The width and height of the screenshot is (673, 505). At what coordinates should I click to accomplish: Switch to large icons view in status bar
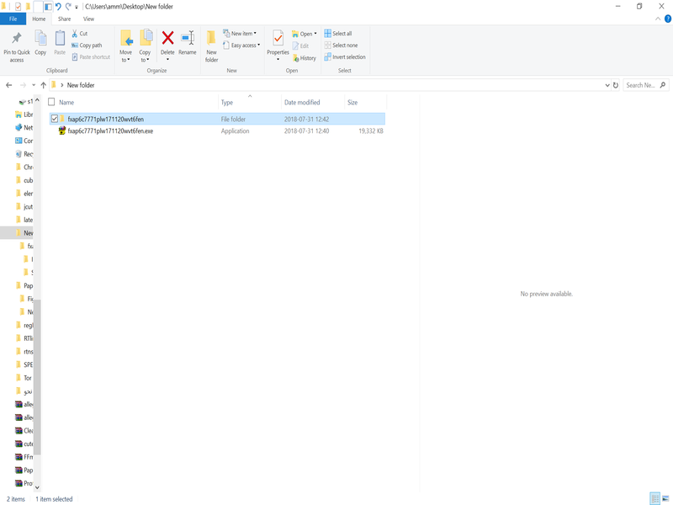666,499
